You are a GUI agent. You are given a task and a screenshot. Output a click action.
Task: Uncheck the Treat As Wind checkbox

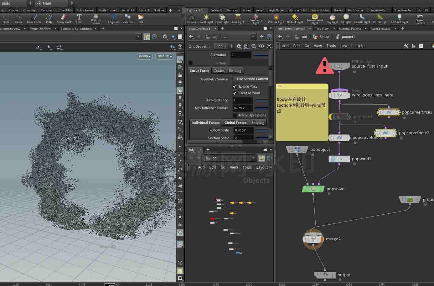pos(235,93)
